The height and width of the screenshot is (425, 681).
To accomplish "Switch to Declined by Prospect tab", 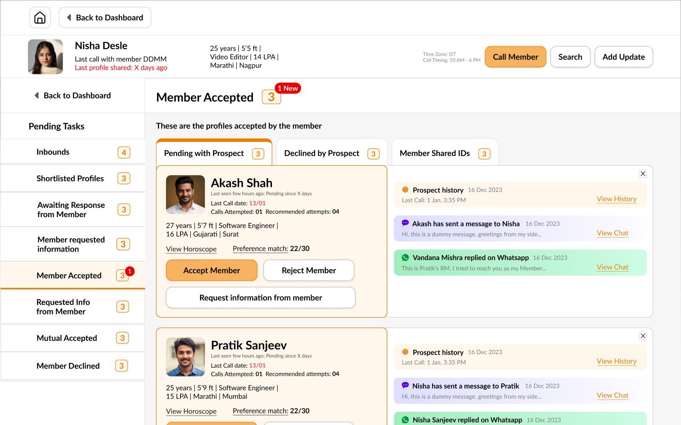I will [x=332, y=153].
